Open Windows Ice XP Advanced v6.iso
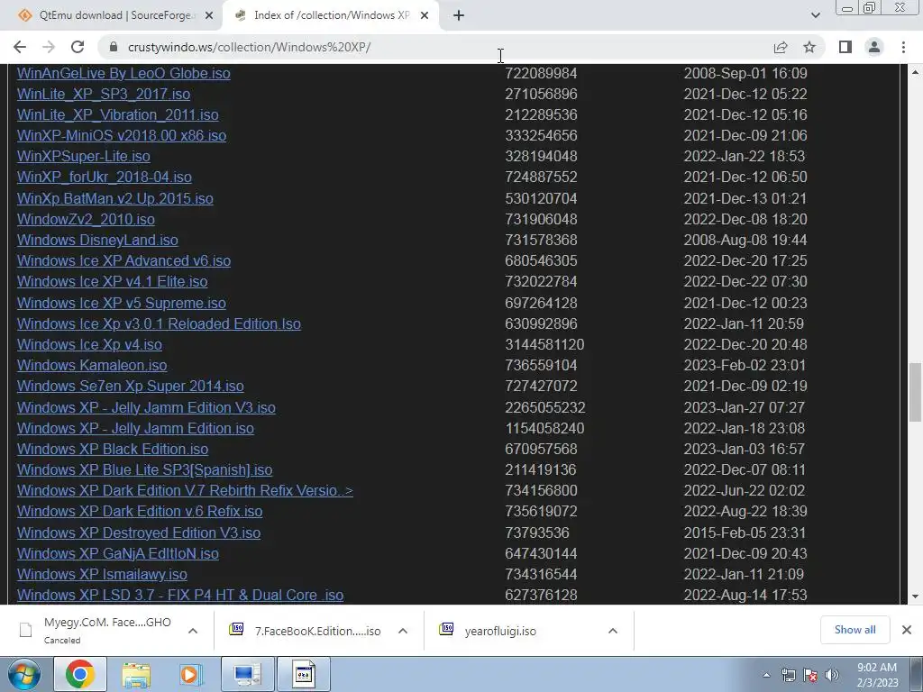The height and width of the screenshot is (692, 923). pos(123,260)
